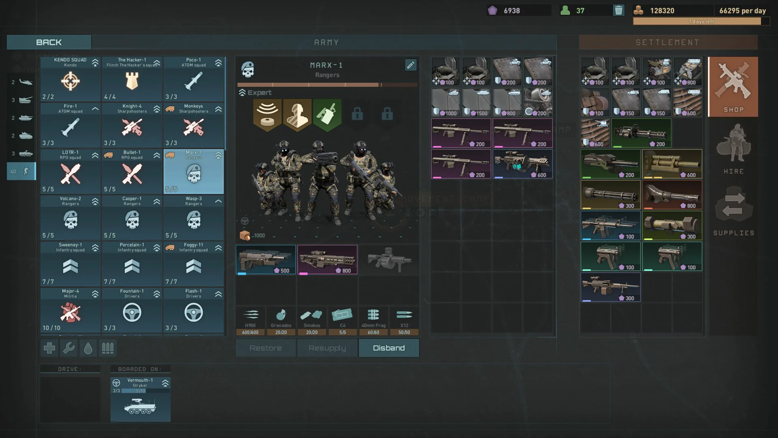
Task: Switch to the Settlement tab
Action: click(x=667, y=42)
